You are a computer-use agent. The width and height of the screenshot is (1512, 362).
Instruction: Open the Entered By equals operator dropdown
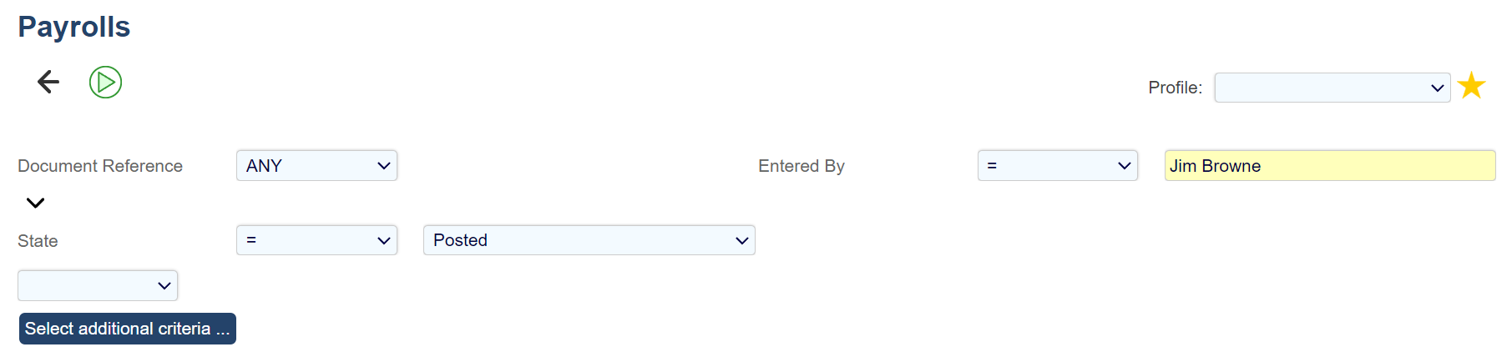[x=1057, y=166]
